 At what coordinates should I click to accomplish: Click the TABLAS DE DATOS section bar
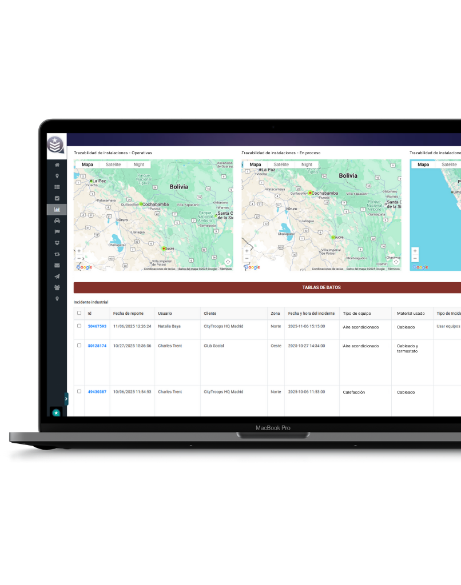point(267,288)
